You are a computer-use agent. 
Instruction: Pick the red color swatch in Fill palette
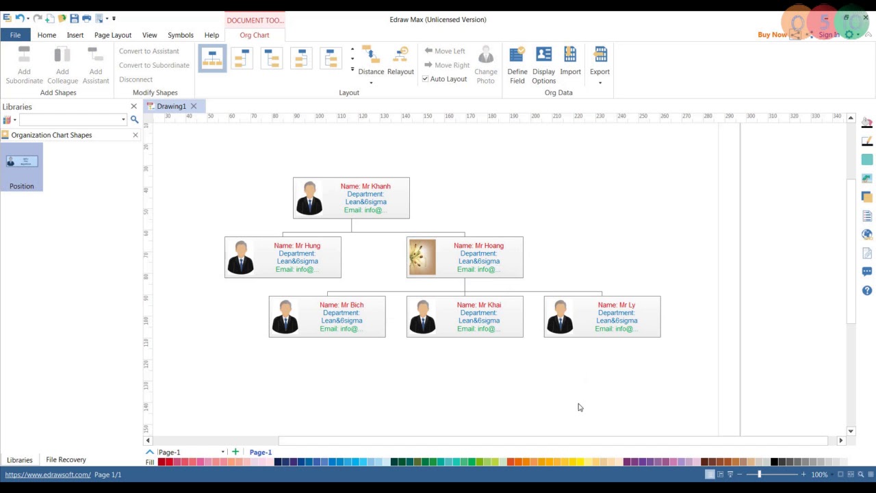(169, 462)
